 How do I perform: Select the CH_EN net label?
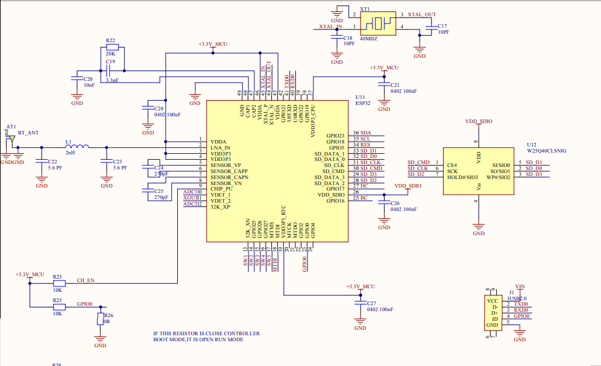click(86, 280)
